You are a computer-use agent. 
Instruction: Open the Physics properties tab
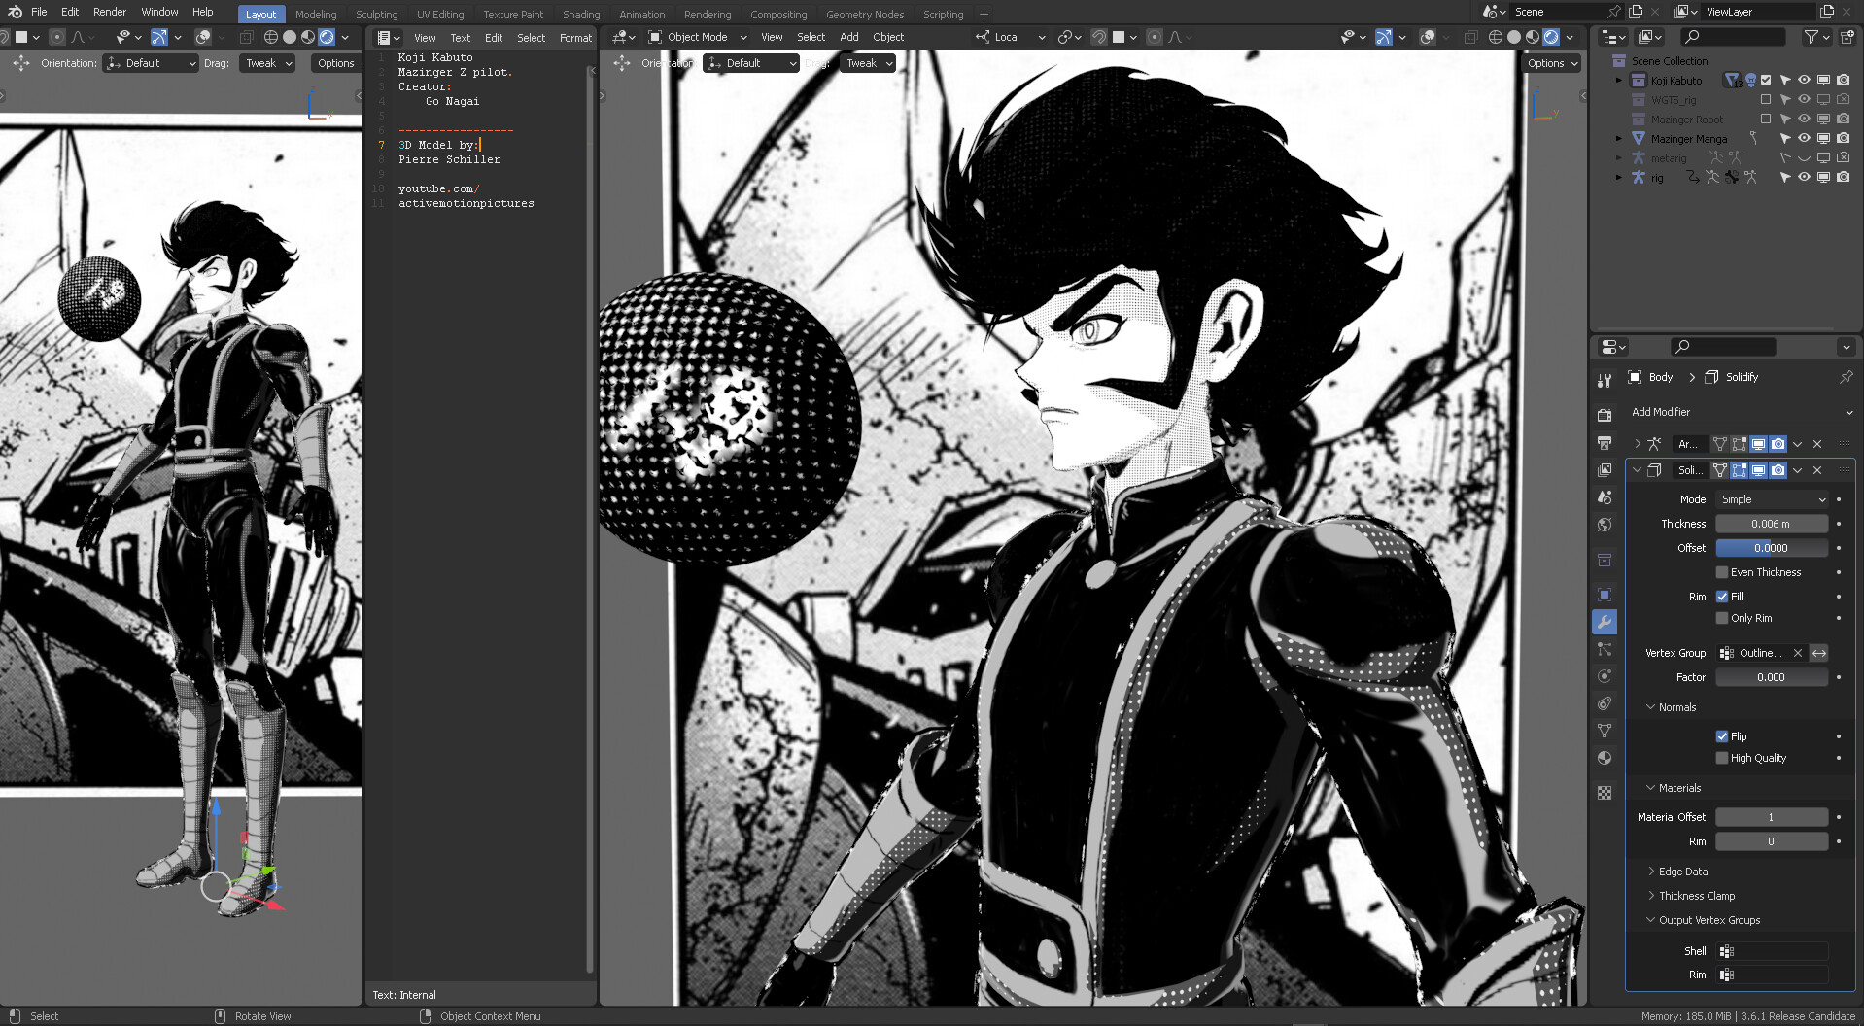1605,676
